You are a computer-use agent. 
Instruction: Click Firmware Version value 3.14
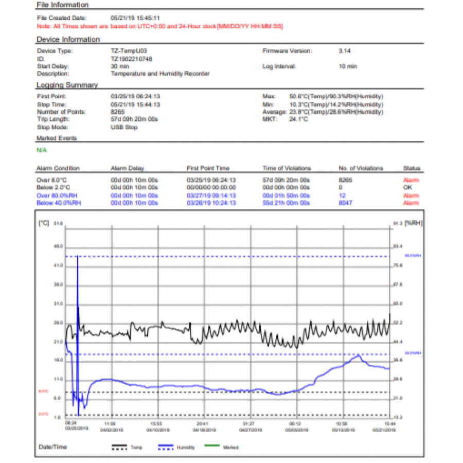pyautogui.click(x=345, y=51)
